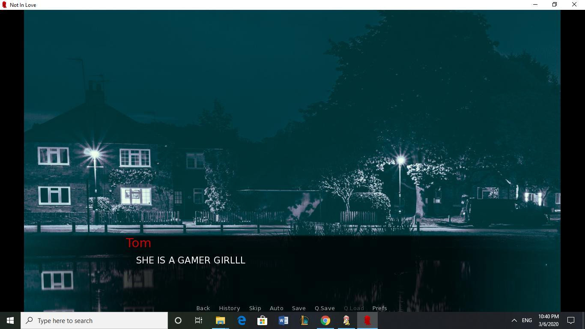585x329 pixels.
Task: Close the Not In Love window
Action: 574,5
